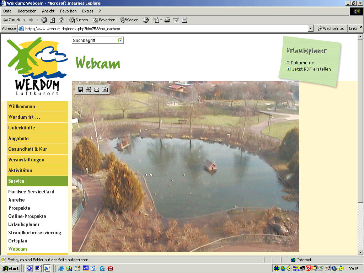This screenshot has width=364, height=273.
Task: Print the webcam picture from the image toolbar
Action: click(89, 90)
